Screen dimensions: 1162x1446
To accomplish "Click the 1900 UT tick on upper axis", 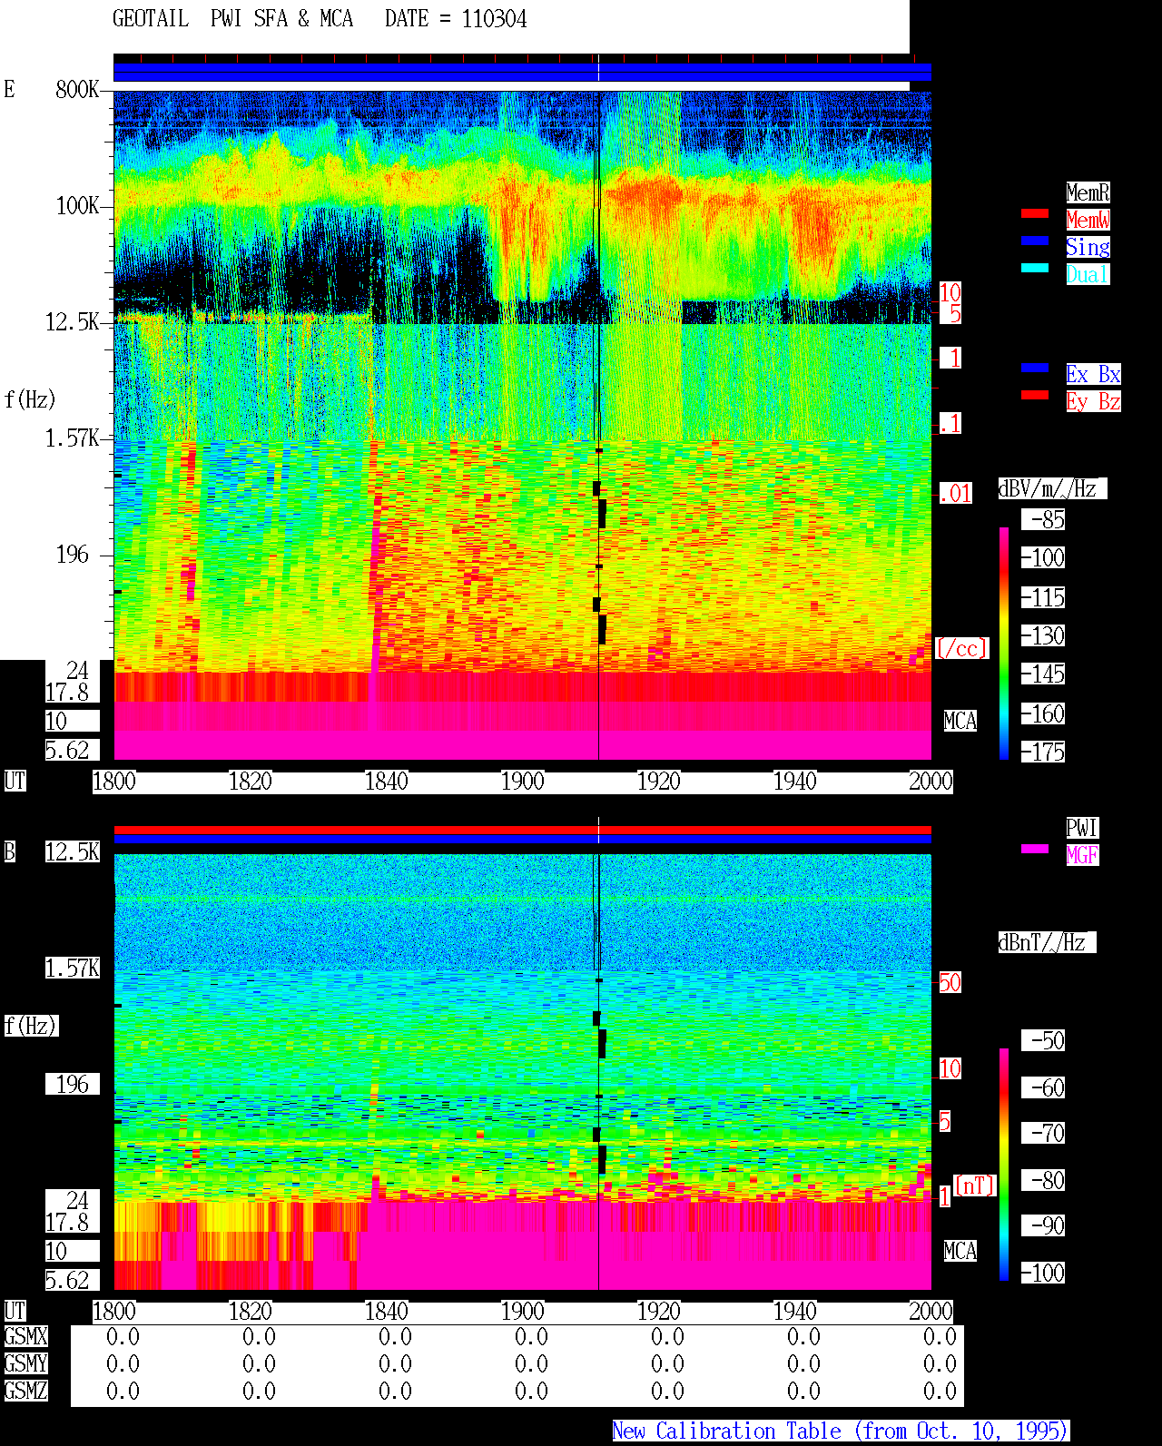I will point(522,781).
